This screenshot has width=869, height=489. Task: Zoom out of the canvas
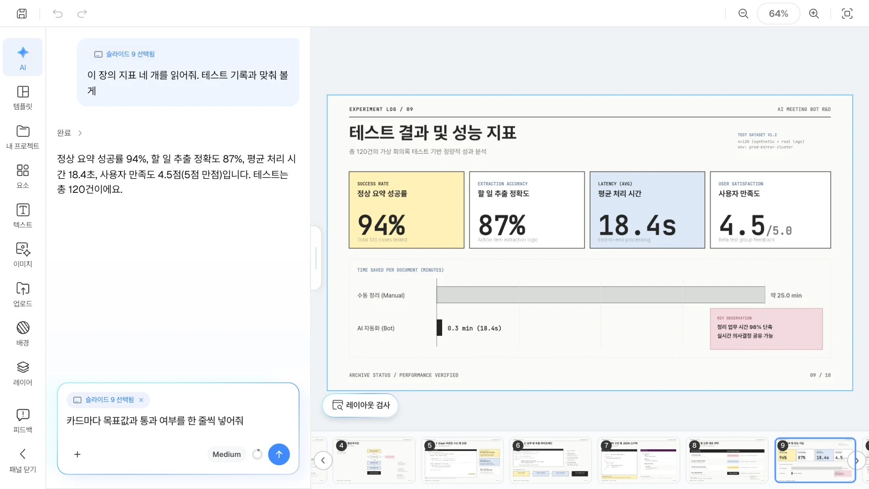point(744,14)
